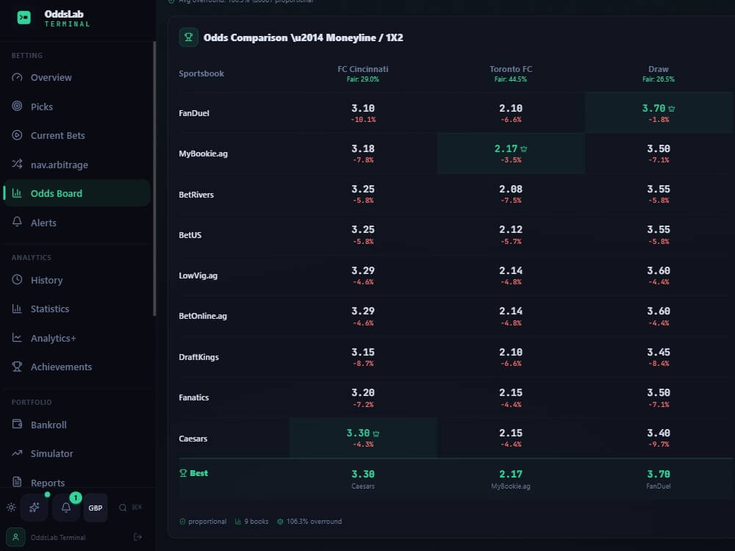Click the user avatar icon
This screenshot has height=551, width=735.
click(x=15, y=537)
